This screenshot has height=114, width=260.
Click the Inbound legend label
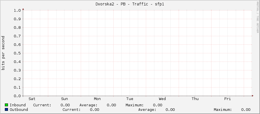(x=18, y=105)
